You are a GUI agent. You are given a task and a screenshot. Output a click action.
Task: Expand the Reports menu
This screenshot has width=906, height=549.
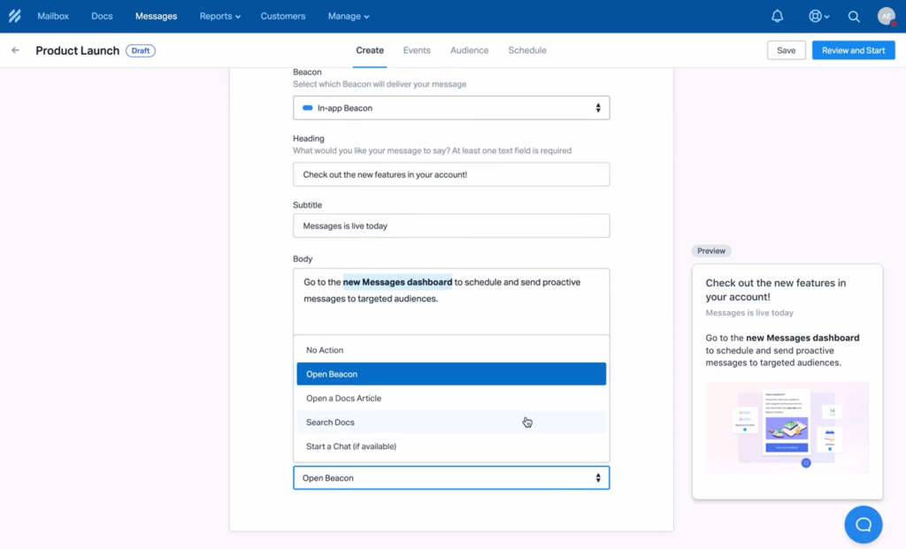(x=219, y=16)
